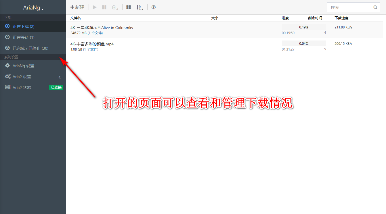The height and width of the screenshot is (214, 386).
Task: Open 已完成 / 已停止 (30) list
Action: click(30, 48)
